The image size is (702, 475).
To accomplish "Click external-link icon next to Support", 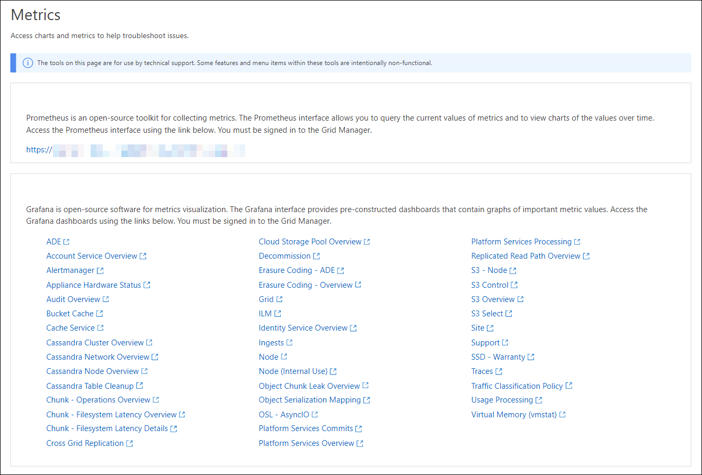I will 505,343.
